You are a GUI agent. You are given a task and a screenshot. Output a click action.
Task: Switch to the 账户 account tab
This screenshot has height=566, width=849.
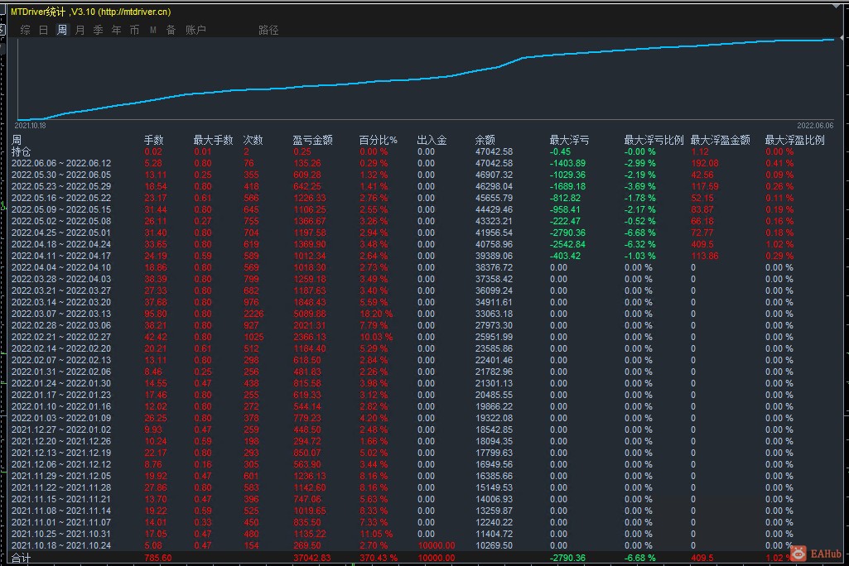pyautogui.click(x=195, y=30)
